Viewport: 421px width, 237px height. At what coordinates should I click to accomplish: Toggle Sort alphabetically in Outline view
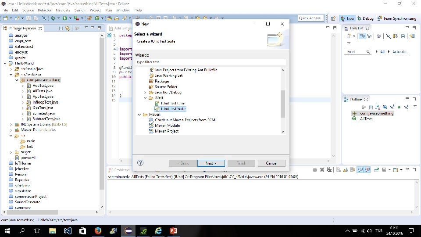tap(378, 107)
